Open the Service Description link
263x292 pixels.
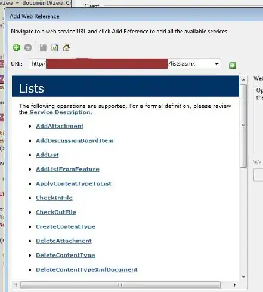tap(60, 112)
